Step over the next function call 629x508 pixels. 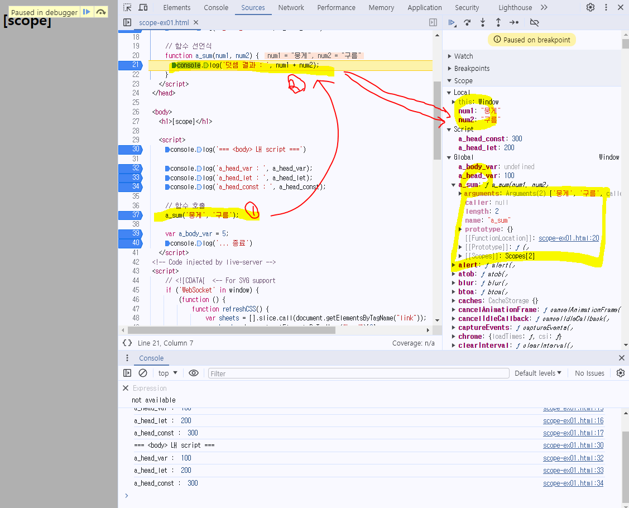(467, 22)
